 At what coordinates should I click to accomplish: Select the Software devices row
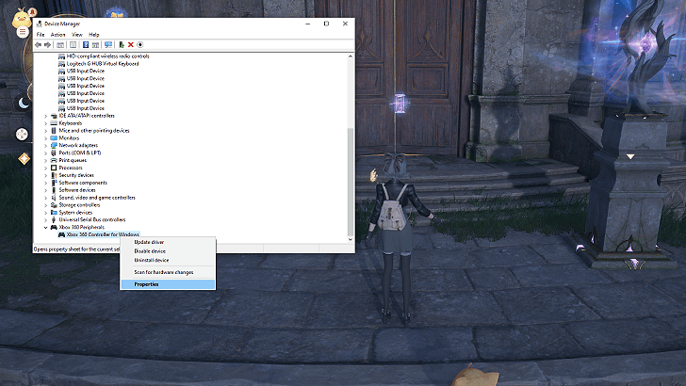tap(77, 190)
